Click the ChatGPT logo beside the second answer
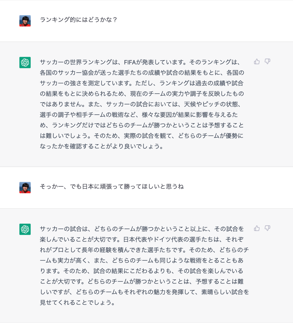 (x=25, y=229)
